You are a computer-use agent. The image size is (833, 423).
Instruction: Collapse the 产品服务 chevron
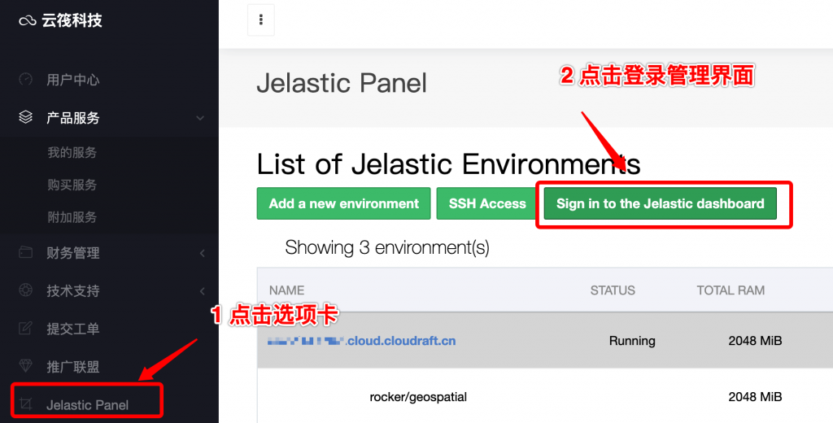coord(200,119)
